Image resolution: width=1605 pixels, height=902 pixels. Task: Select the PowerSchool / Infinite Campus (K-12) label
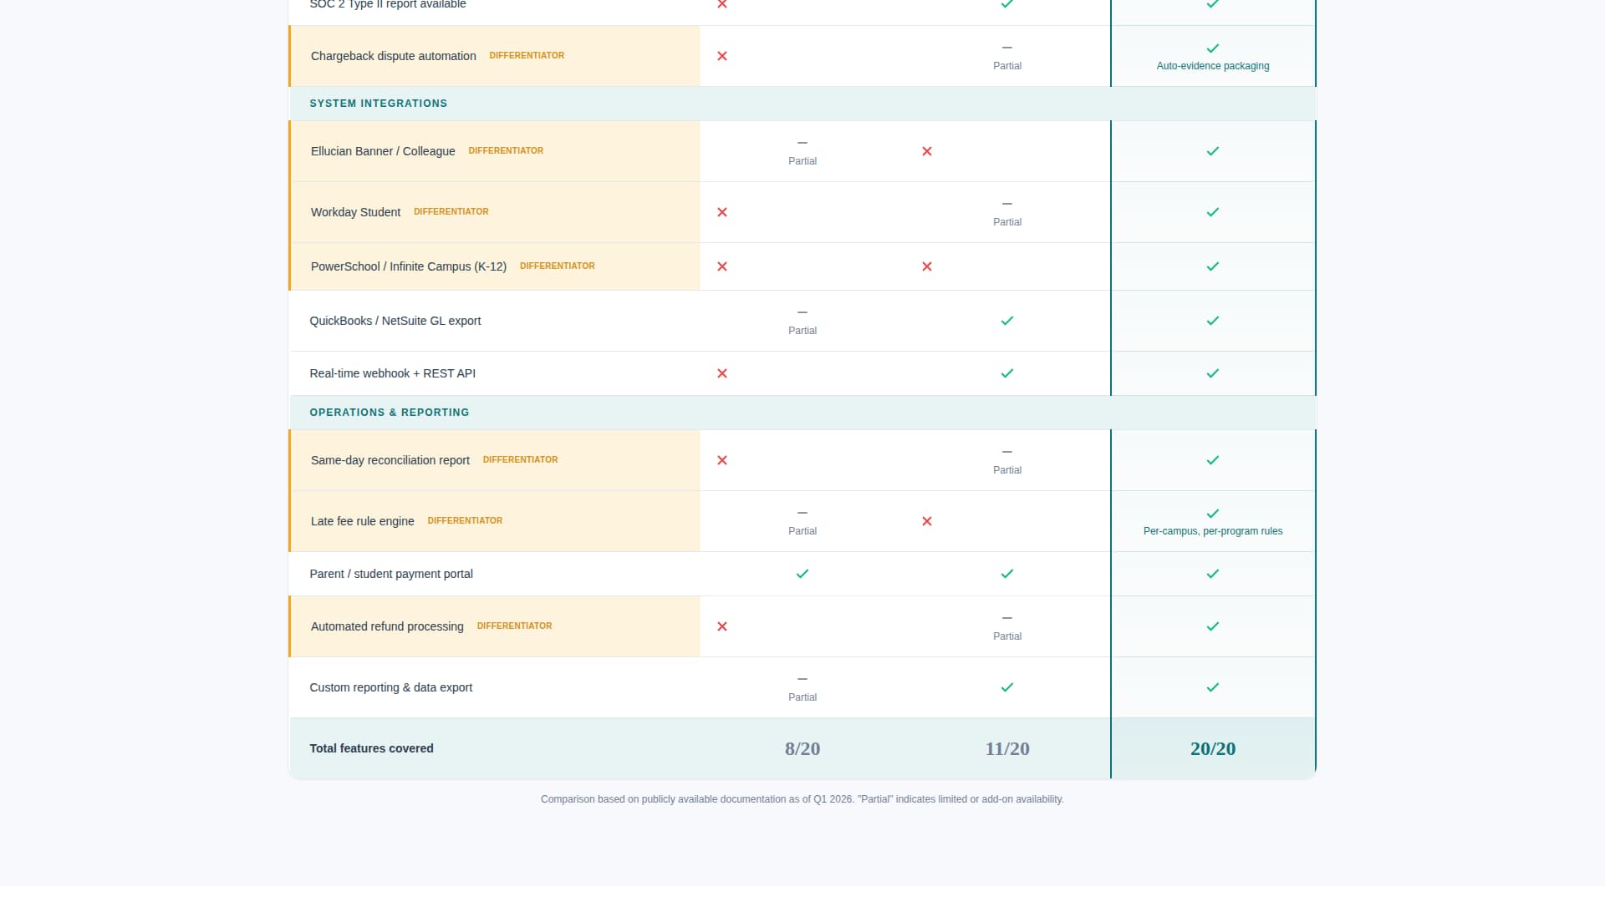[409, 266]
